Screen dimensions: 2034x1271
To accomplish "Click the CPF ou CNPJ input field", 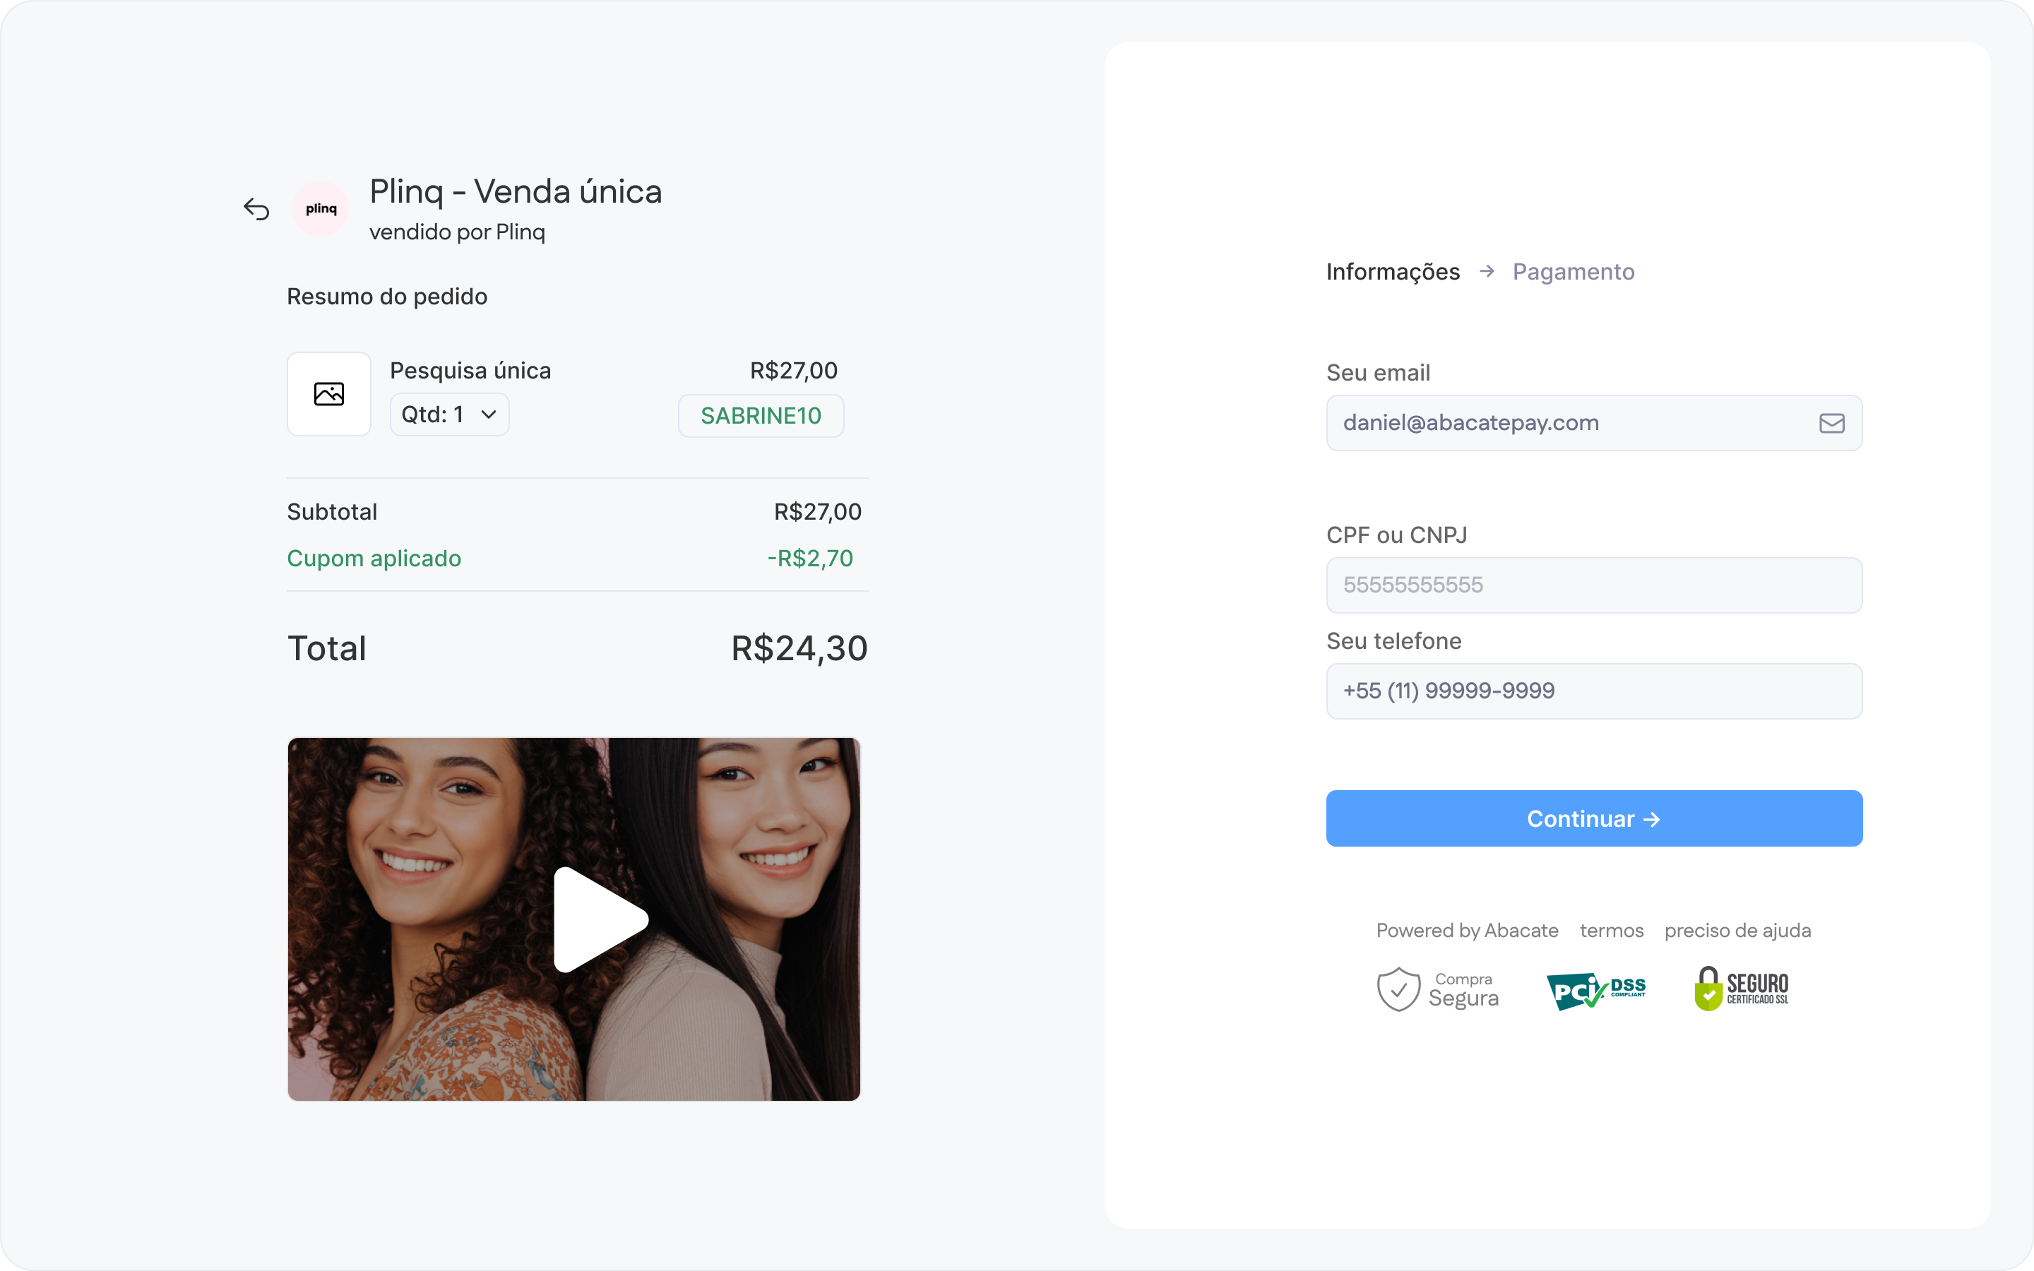I will click(1593, 585).
